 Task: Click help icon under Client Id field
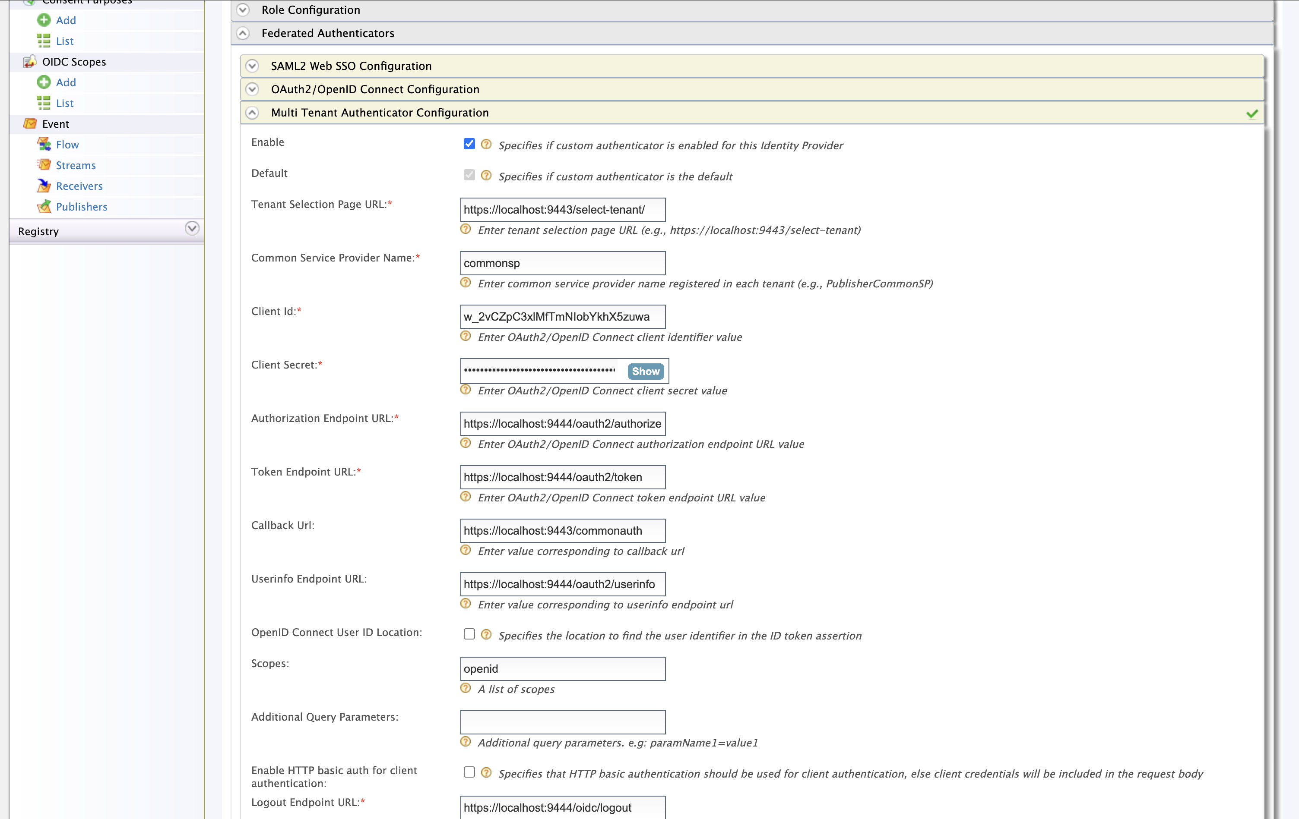click(x=466, y=336)
